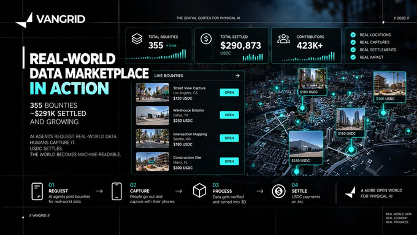The width and height of the screenshot is (417, 235).
Task: Click '$300 USDC' in the Construction Site row
Action: point(183,168)
